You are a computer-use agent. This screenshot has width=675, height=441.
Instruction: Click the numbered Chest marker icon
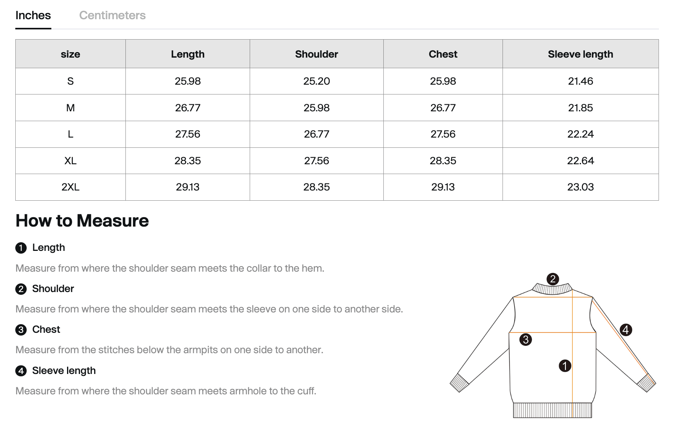tap(20, 329)
